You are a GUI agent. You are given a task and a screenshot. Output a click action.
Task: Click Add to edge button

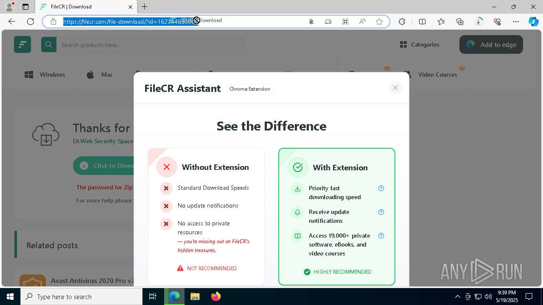pyautogui.click(x=491, y=44)
